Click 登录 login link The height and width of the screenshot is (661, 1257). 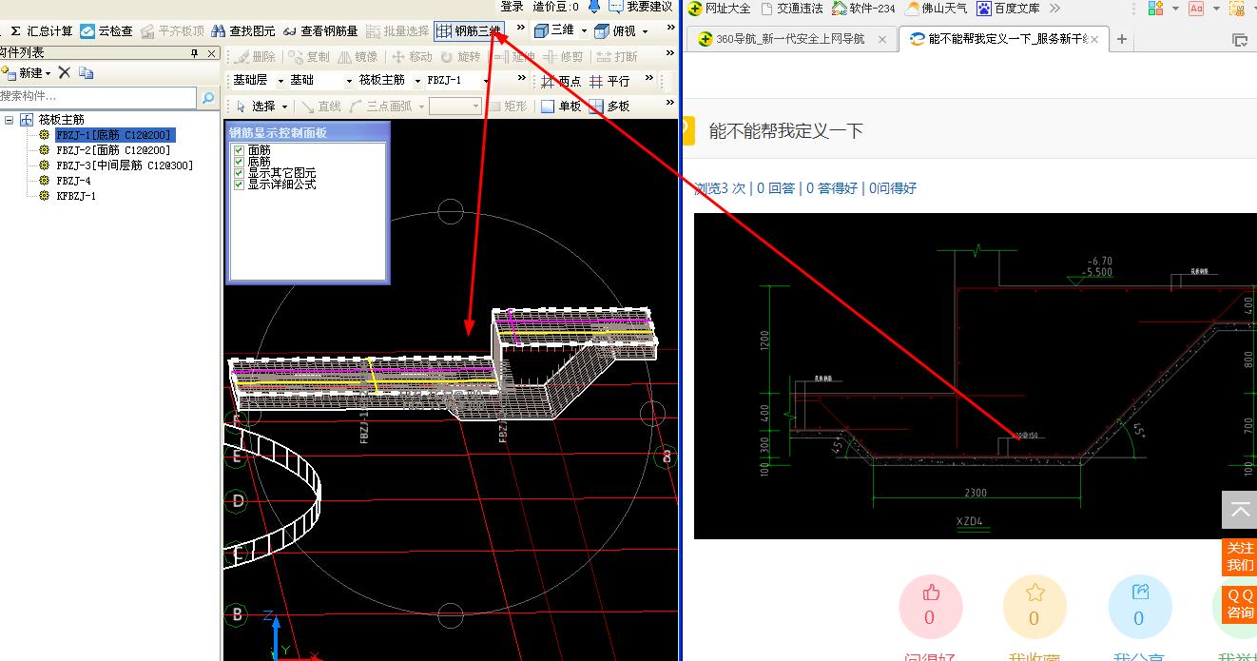point(512,7)
